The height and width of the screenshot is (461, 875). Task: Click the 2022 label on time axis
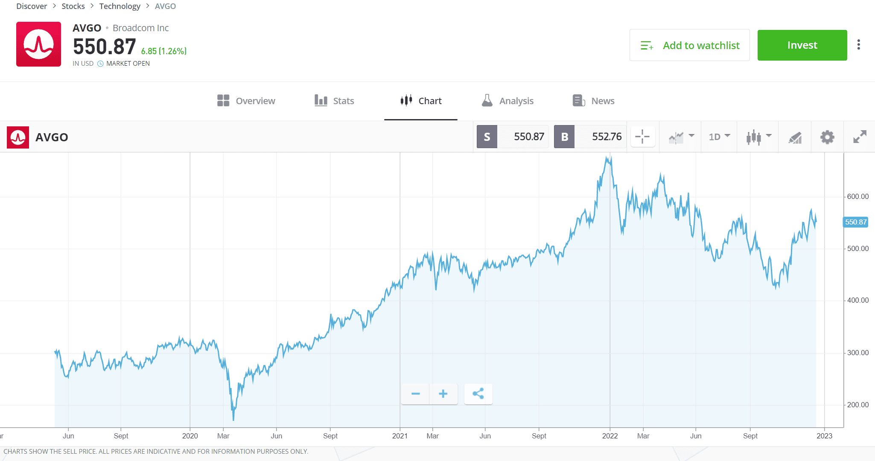[x=610, y=436]
